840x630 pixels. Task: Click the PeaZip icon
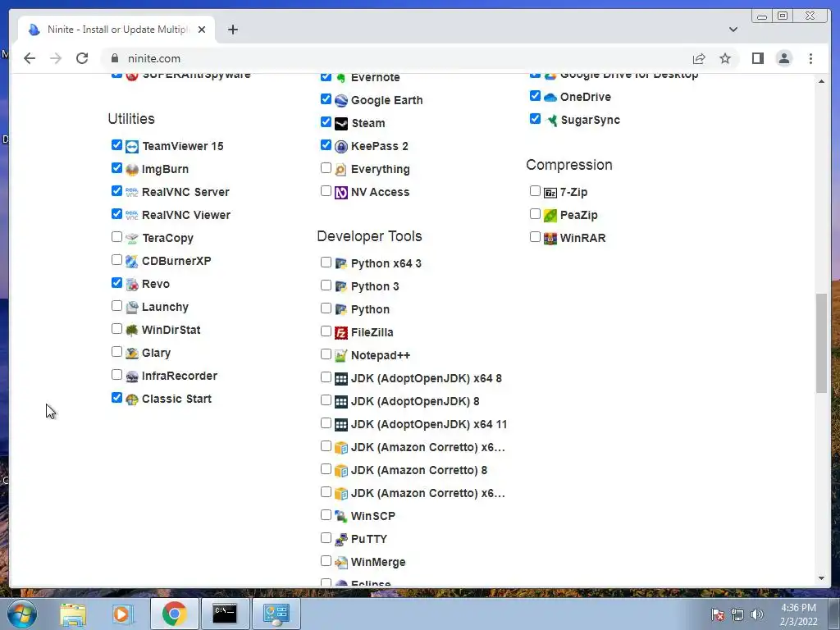[x=550, y=216]
